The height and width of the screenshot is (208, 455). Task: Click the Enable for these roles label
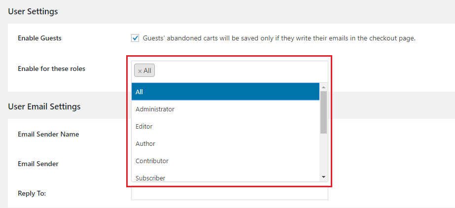[x=51, y=69]
